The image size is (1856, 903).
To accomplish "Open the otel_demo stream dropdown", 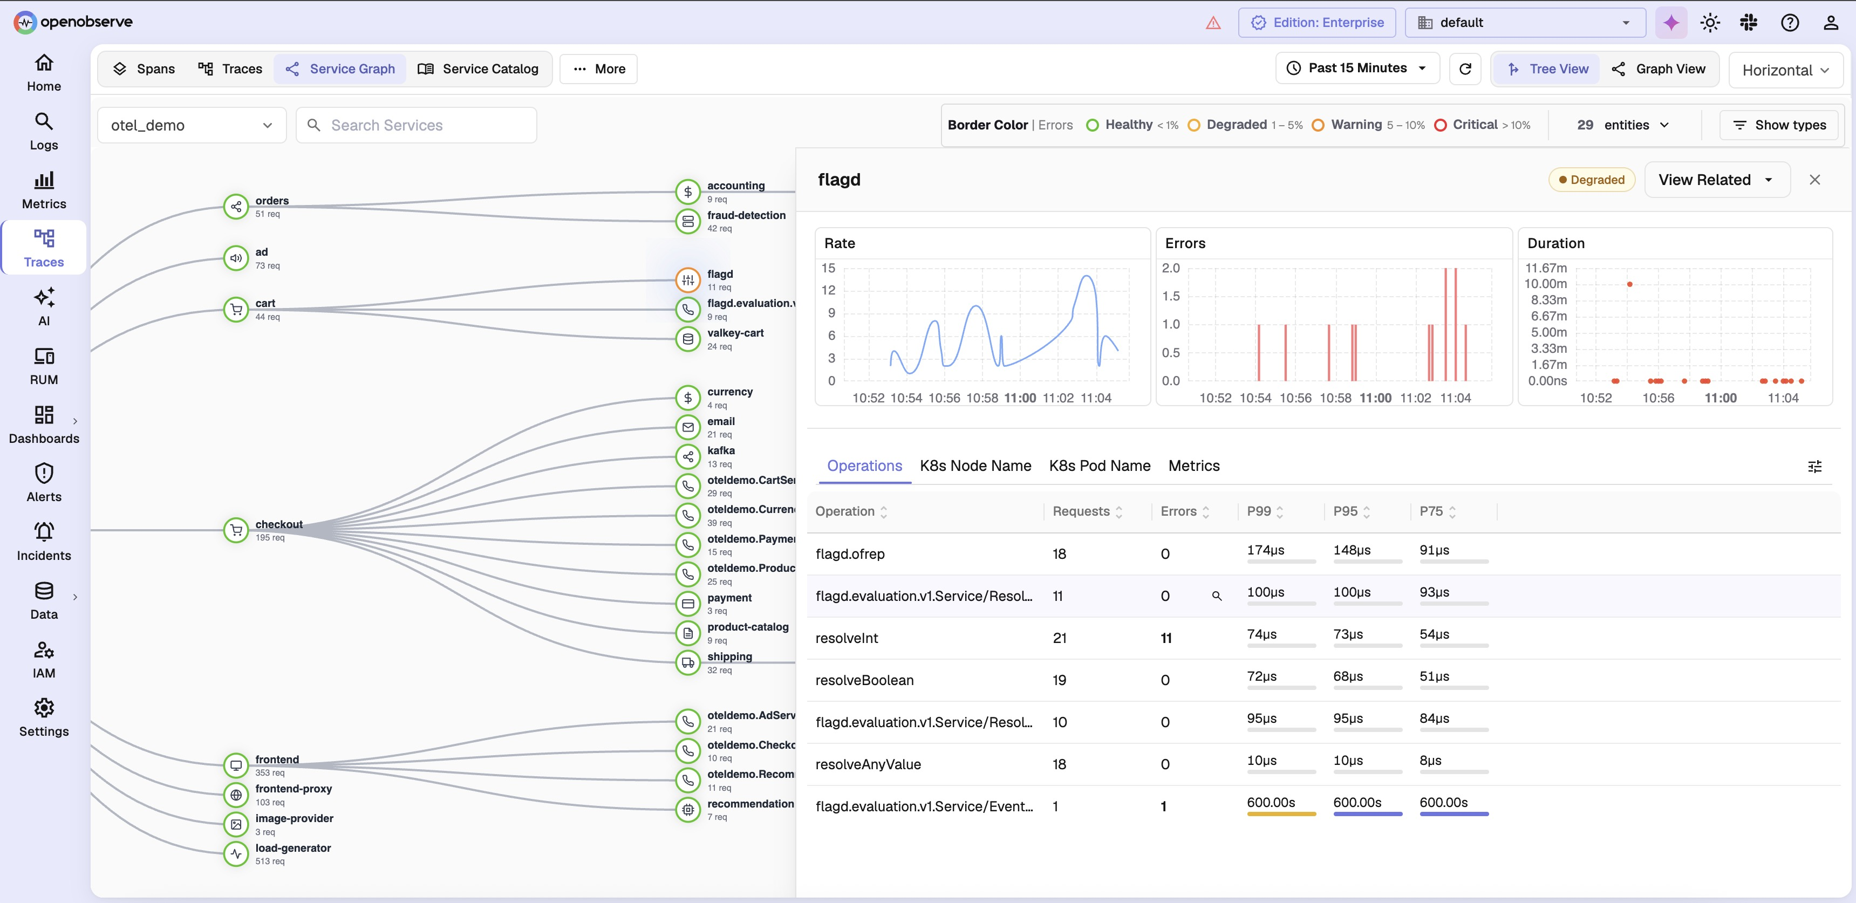I will click(192, 125).
